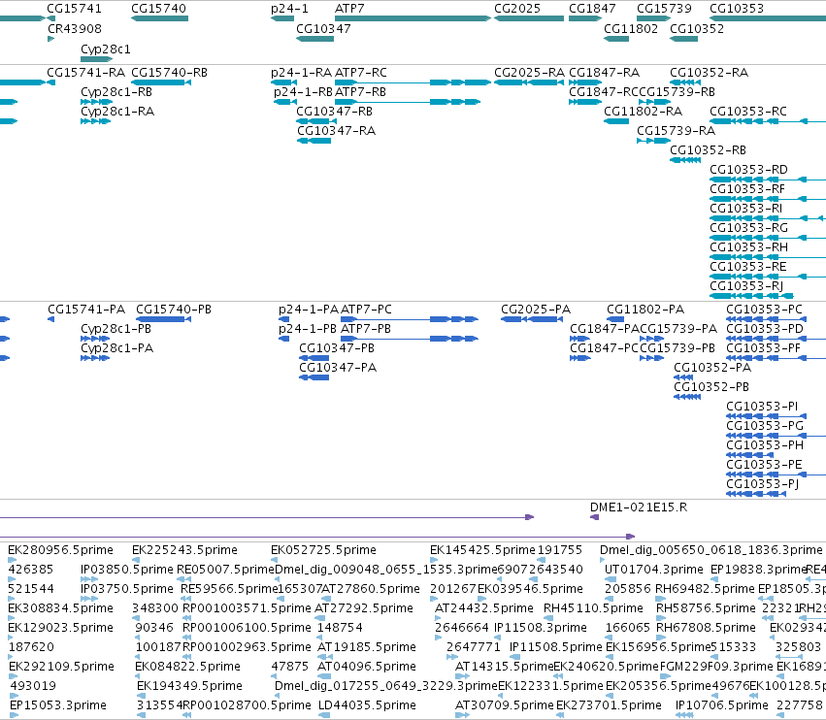Screen dimensions: 826x720
Task: Open EST IP10706.5prime
Action: 684,715
